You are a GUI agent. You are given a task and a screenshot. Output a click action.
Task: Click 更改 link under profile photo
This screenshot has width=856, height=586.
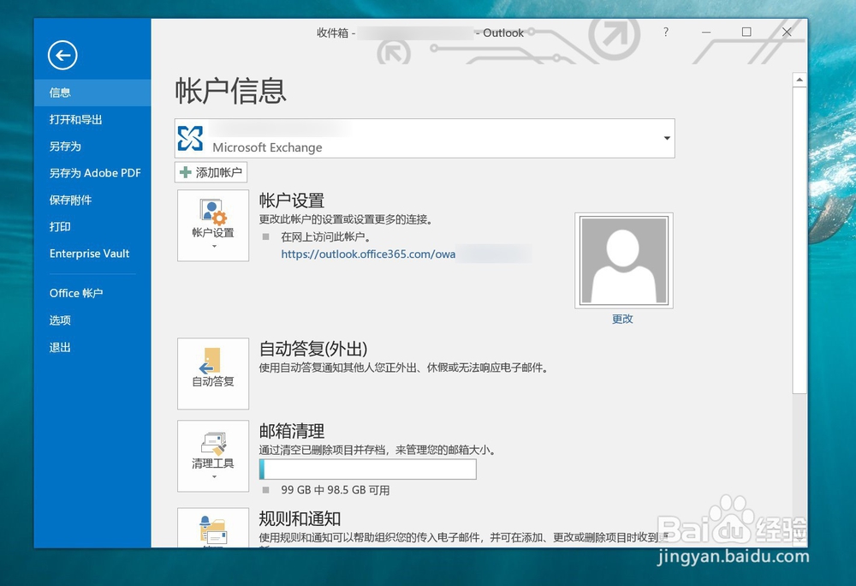tap(622, 319)
